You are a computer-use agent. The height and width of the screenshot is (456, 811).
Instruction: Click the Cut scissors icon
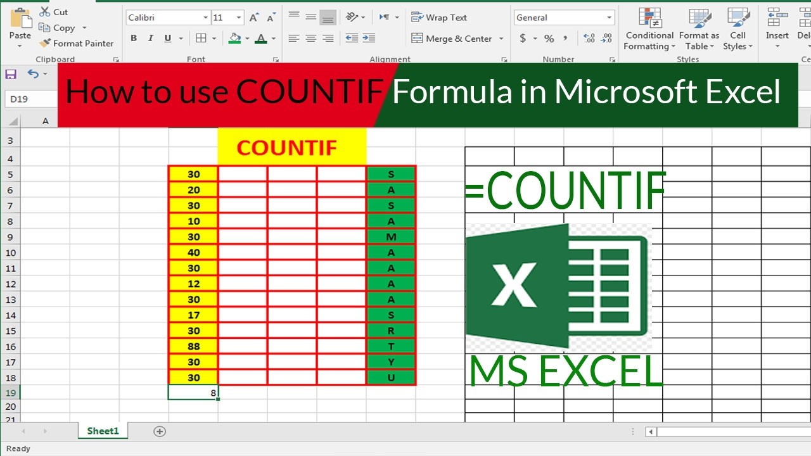[44, 12]
